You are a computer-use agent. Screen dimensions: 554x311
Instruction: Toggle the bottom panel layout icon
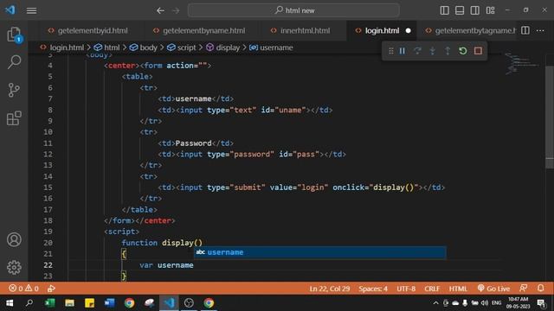(x=460, y=10)
